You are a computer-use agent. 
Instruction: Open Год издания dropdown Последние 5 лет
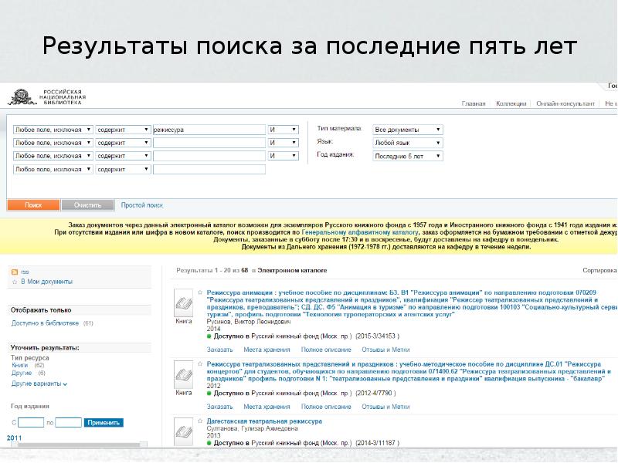(x=408, y=156)
